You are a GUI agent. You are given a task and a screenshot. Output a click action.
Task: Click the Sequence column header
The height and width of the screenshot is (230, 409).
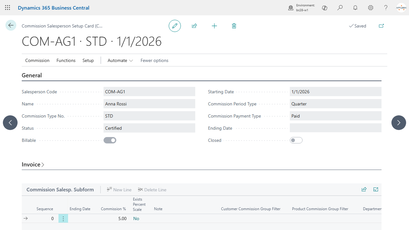(x=45, y=209)
